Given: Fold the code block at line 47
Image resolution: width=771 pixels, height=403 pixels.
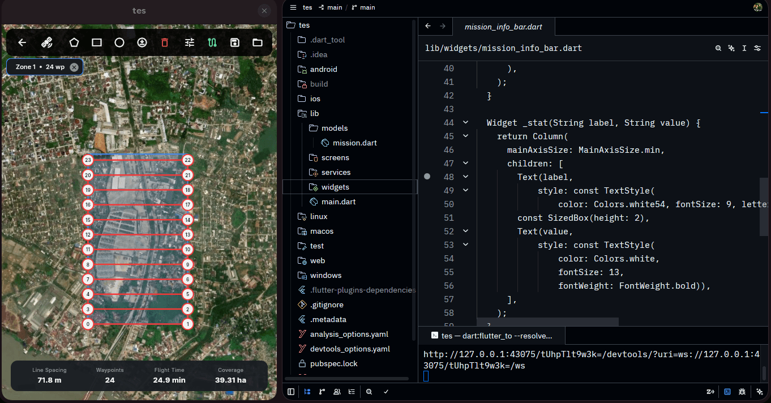Looking at the screenshot, I should tap(465, 163).
